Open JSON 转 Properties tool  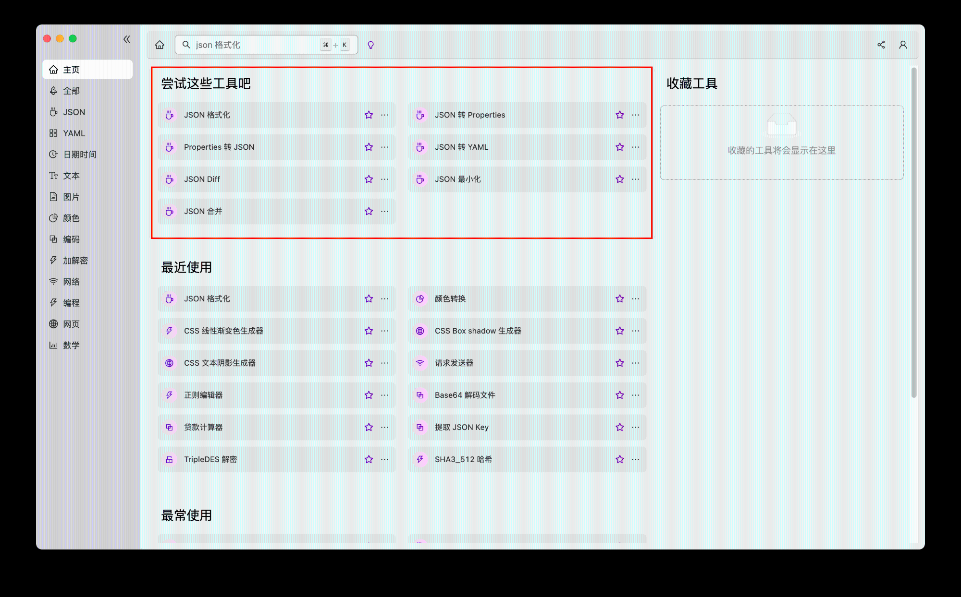coord(527,115)
